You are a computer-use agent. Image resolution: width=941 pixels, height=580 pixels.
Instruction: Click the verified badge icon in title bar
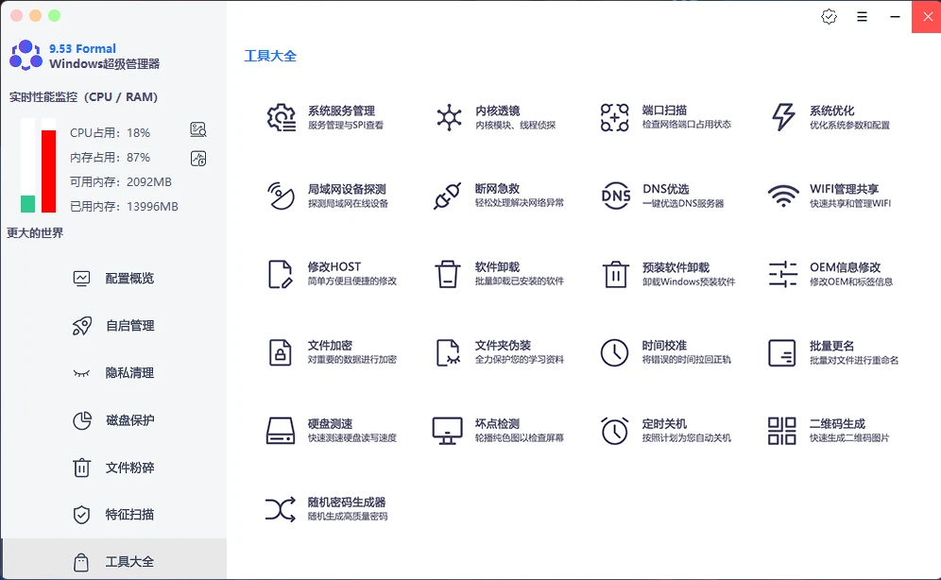pyautogui.click(x=829, y=17)
